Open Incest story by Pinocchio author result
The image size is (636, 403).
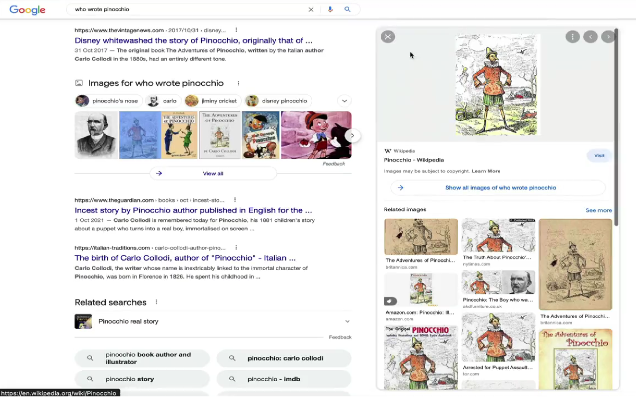point(193,210)
